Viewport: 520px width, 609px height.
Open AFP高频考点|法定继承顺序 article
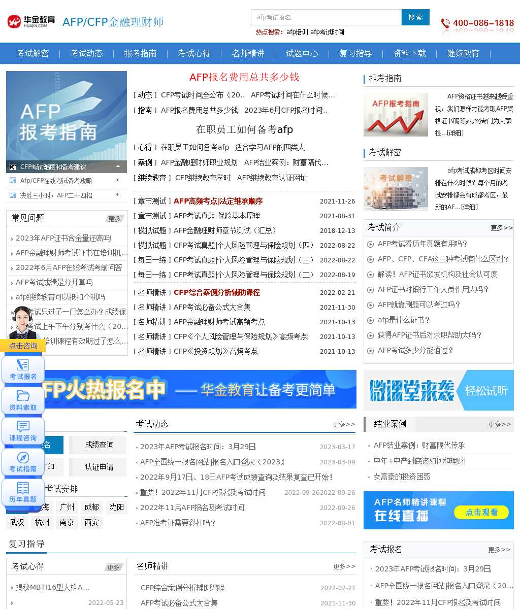(x=218, y=201)
